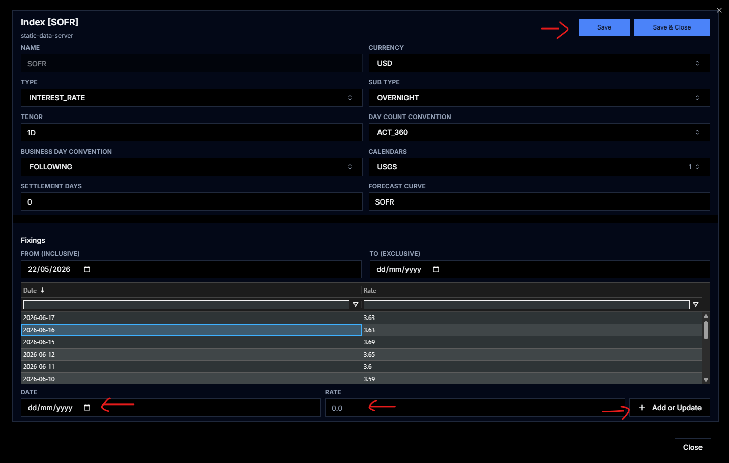The width and height of the screenshot is (729, 463).
Task: Click the Tenor field showing 1D
Action: [x=191, y=132]
